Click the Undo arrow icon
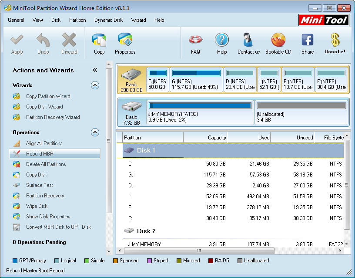This screenshot has width=355, height=278. click(43, 40)
